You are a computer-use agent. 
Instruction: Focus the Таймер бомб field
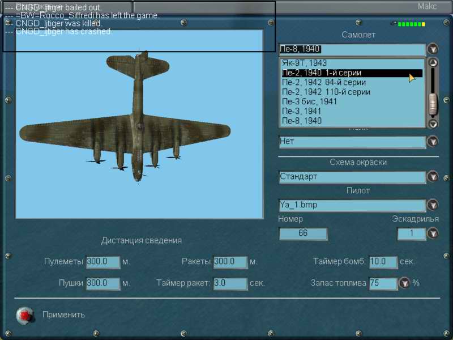(383, 262)
